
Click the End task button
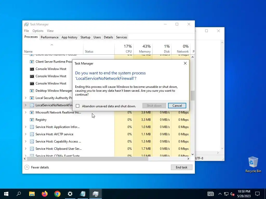[182, 167]
